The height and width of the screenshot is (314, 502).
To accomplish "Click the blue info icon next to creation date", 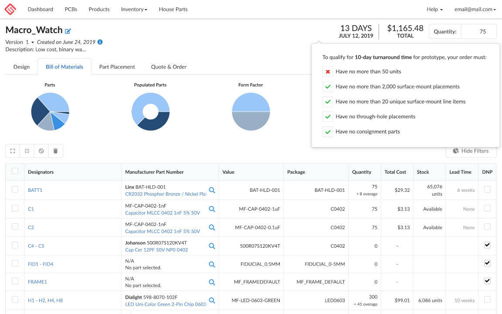I will click(100, 42).
